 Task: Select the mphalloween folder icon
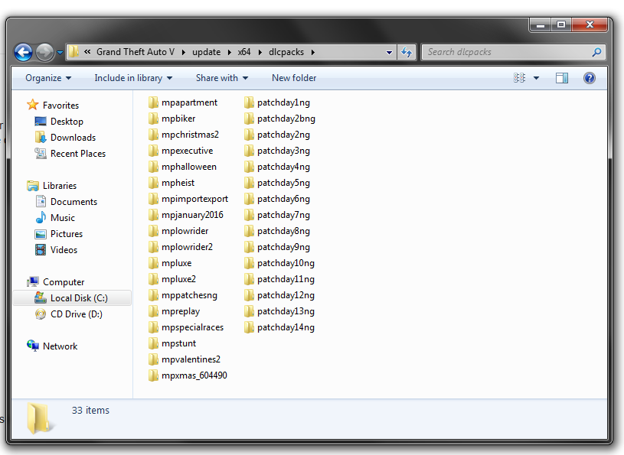click(x=153, y=167)
